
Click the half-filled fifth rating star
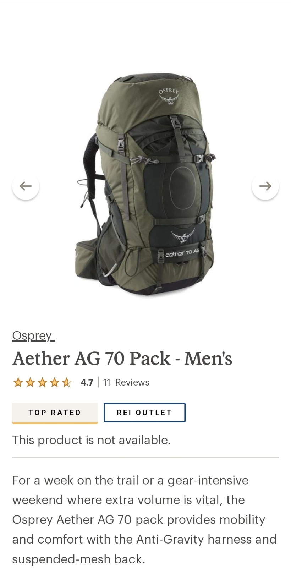pyautogui.click(x=66, y=382)
